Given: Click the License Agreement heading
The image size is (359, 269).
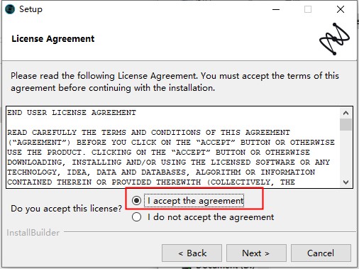Looking at the screenshot, I should 53,38.
